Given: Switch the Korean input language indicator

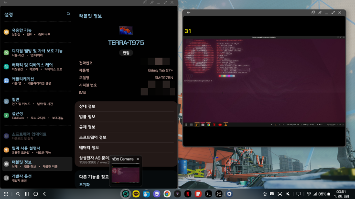Looking at the screenshot, I should click(x=265, y=194).
